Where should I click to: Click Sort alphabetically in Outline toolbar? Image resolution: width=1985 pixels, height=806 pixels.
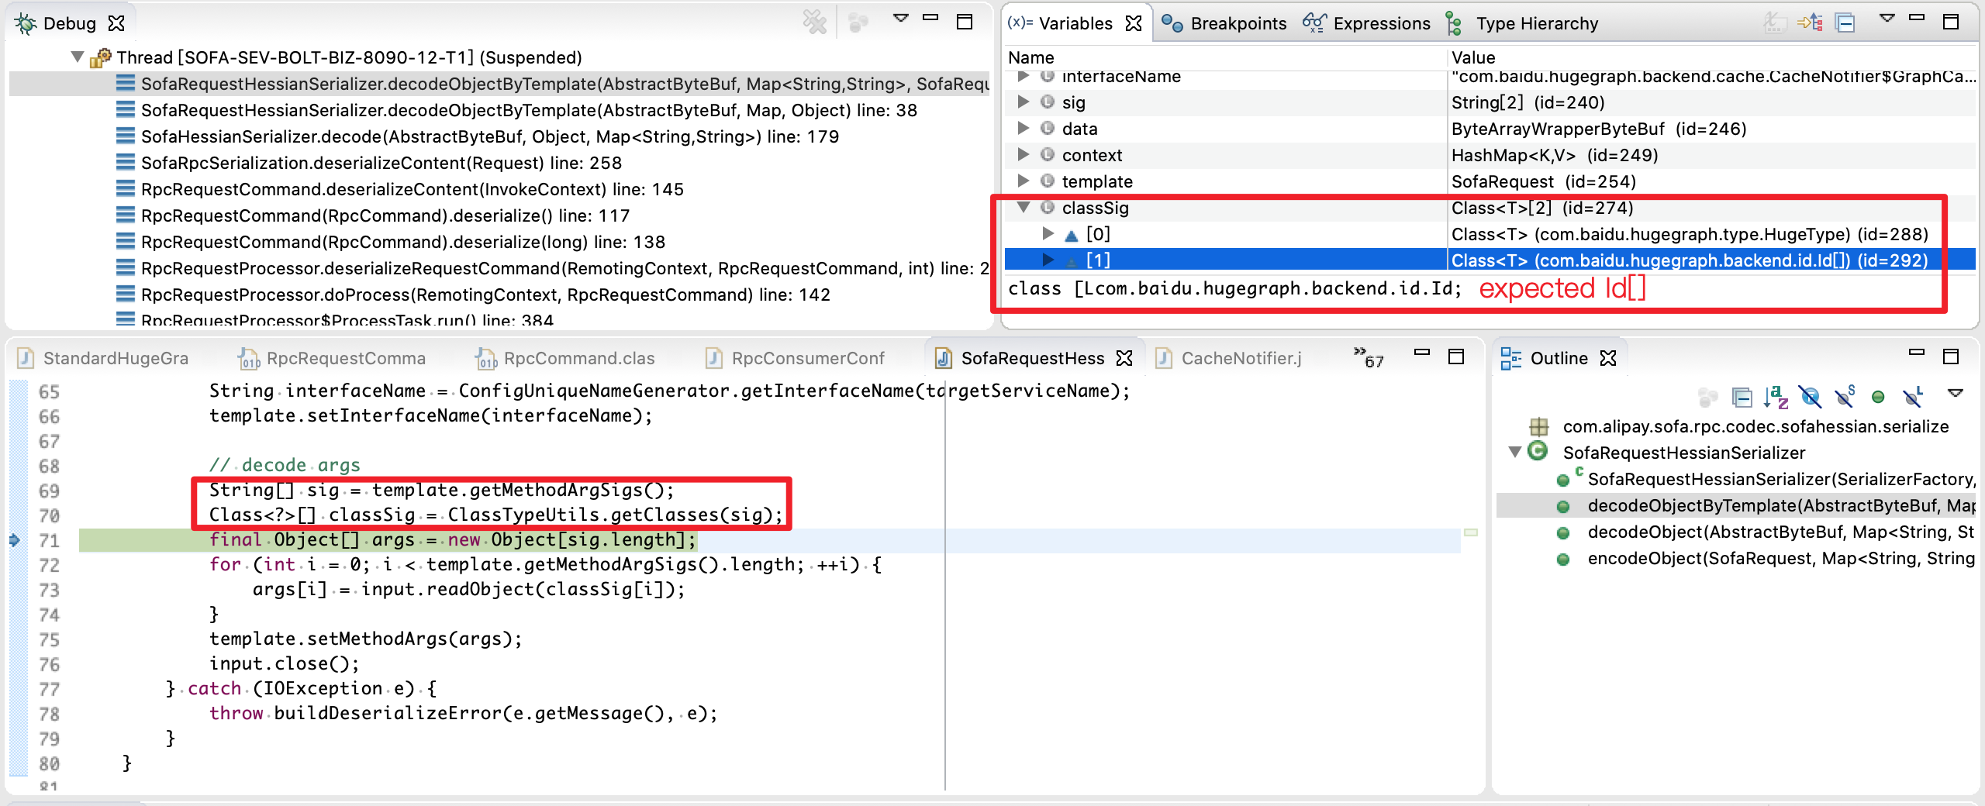click(1776, 397)
